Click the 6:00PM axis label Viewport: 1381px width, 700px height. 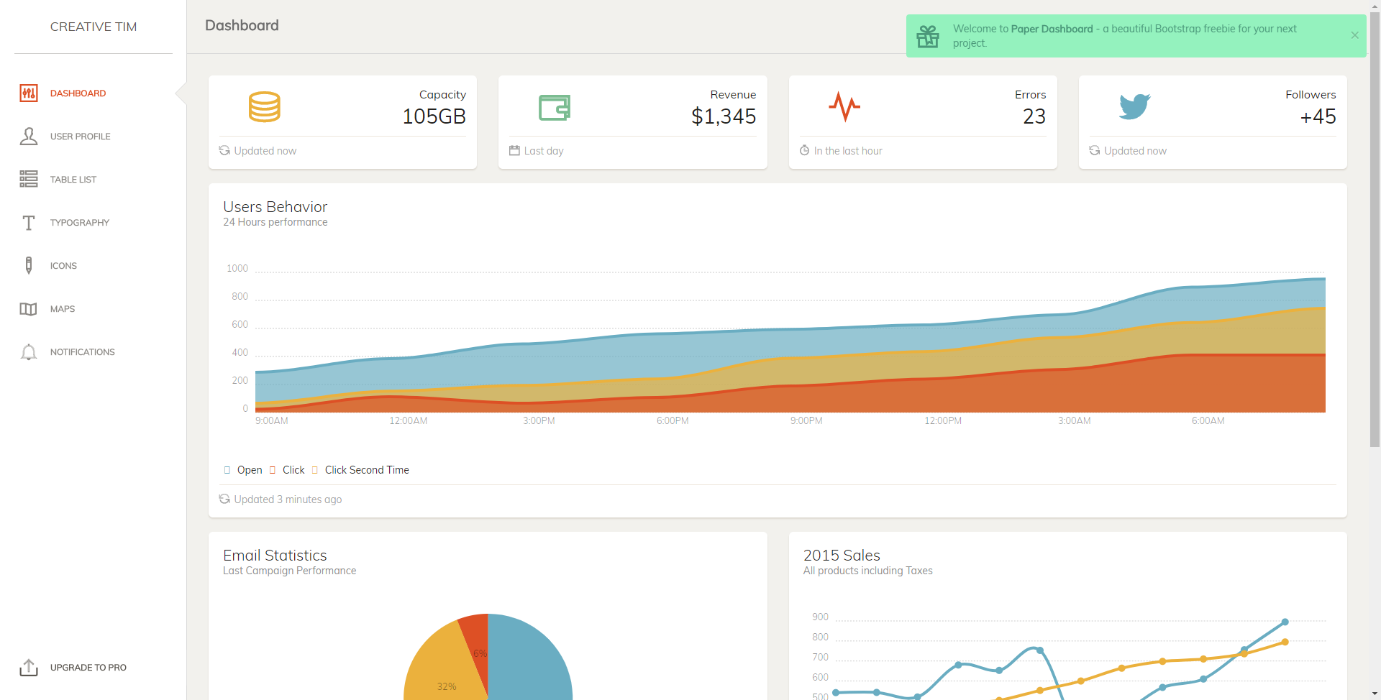[673, 420]
